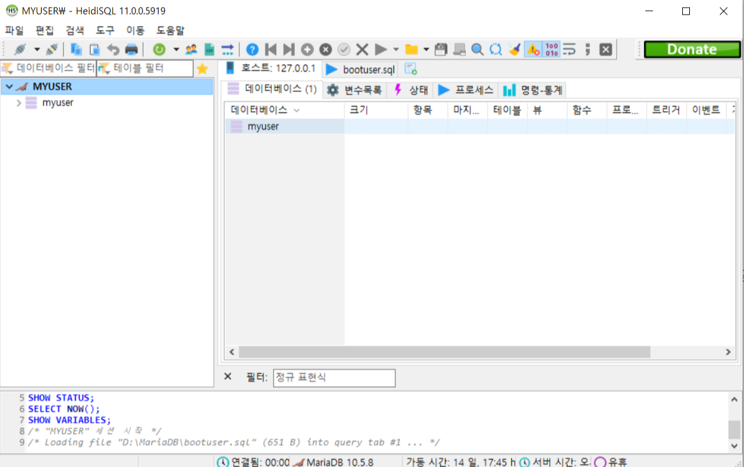Screen dimensions: 744x467
Task: Click the export database arrow icon
Action: pos(228,49)
